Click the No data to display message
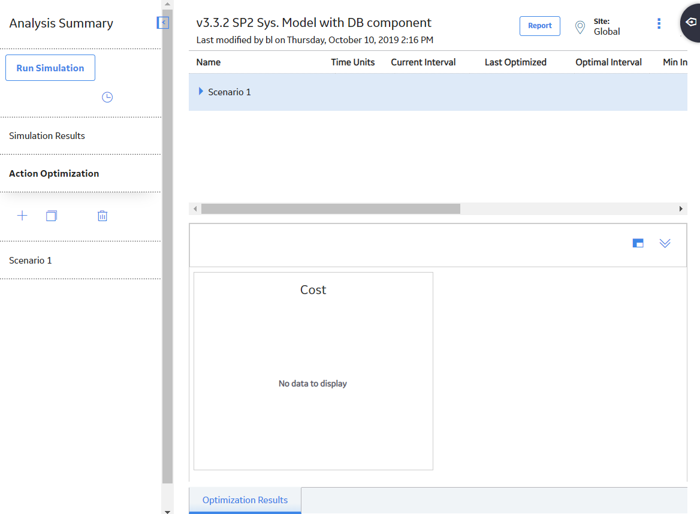 tap(312, 384)
